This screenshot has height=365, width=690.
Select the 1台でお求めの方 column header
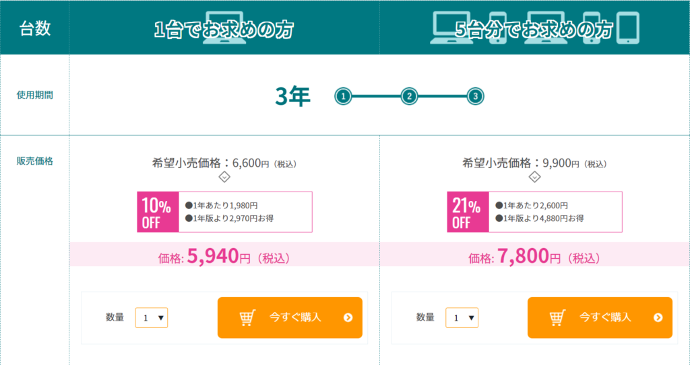[224, 30]
